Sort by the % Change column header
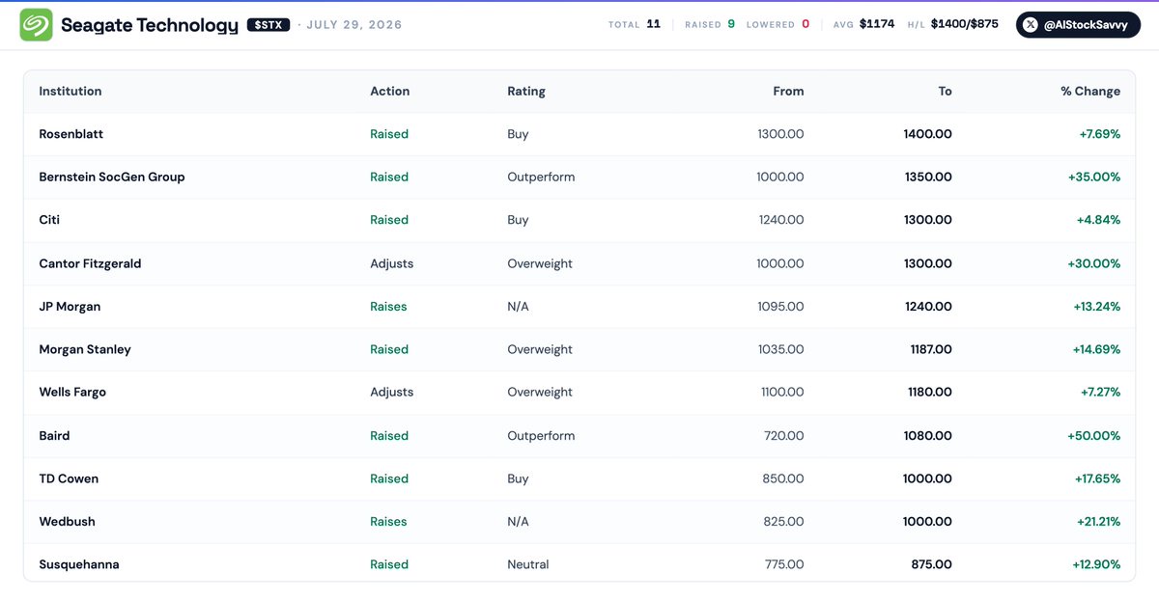1159x601 pixels. click(1090, 91)
